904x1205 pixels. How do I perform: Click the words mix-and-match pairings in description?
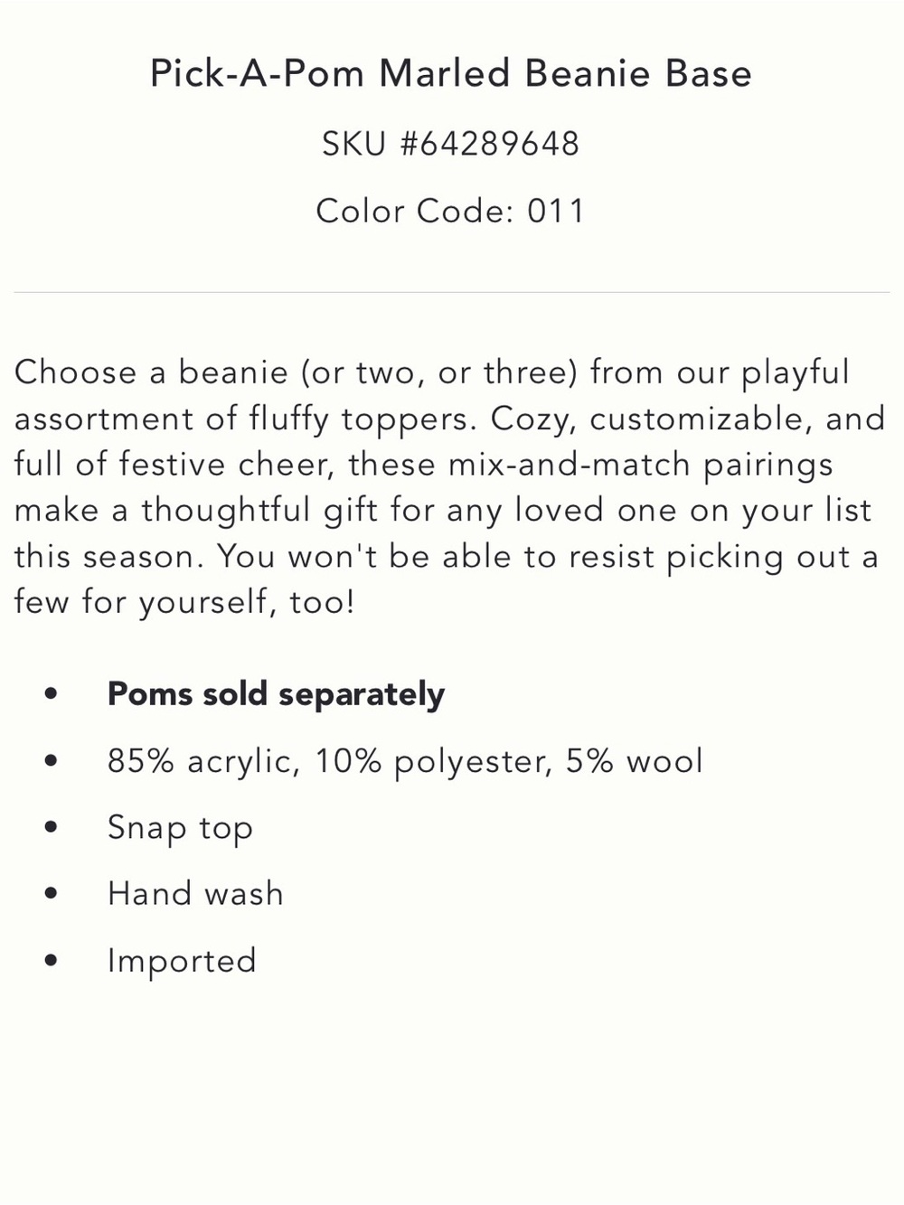pos(640,466)
